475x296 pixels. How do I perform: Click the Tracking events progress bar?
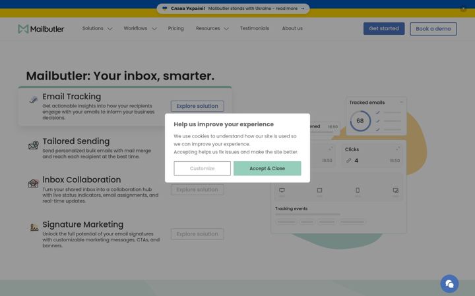tap(308, 214)
